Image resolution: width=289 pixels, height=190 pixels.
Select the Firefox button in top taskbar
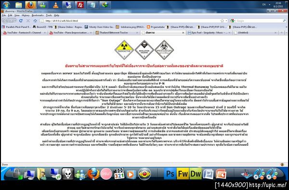point(31,5)
